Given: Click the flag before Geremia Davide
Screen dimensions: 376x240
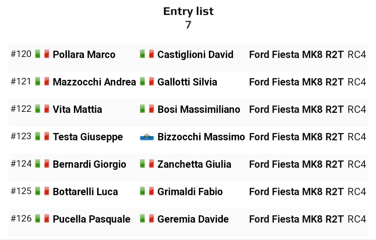Looking at the screenshot, I should pyautogui.click(x=147, y=219).
